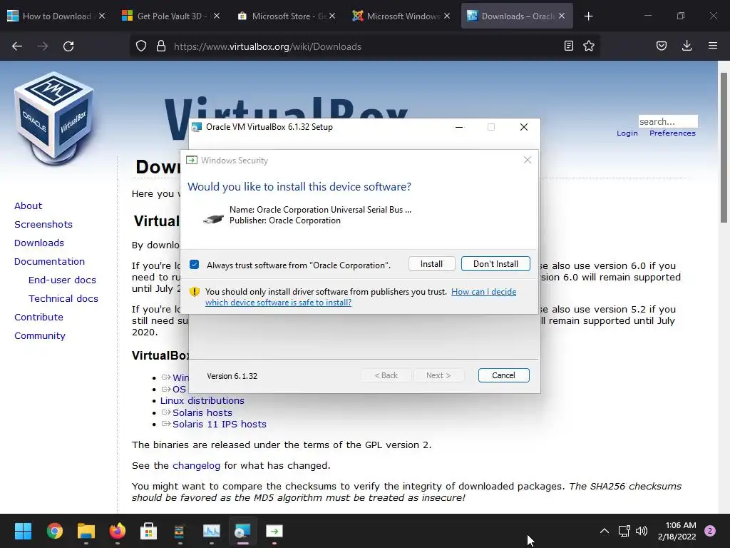Open the notification center badge

[x=710, y=531]
